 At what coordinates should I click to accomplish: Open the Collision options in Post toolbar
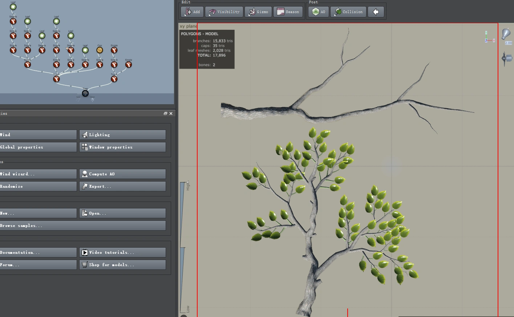point(348,12)
